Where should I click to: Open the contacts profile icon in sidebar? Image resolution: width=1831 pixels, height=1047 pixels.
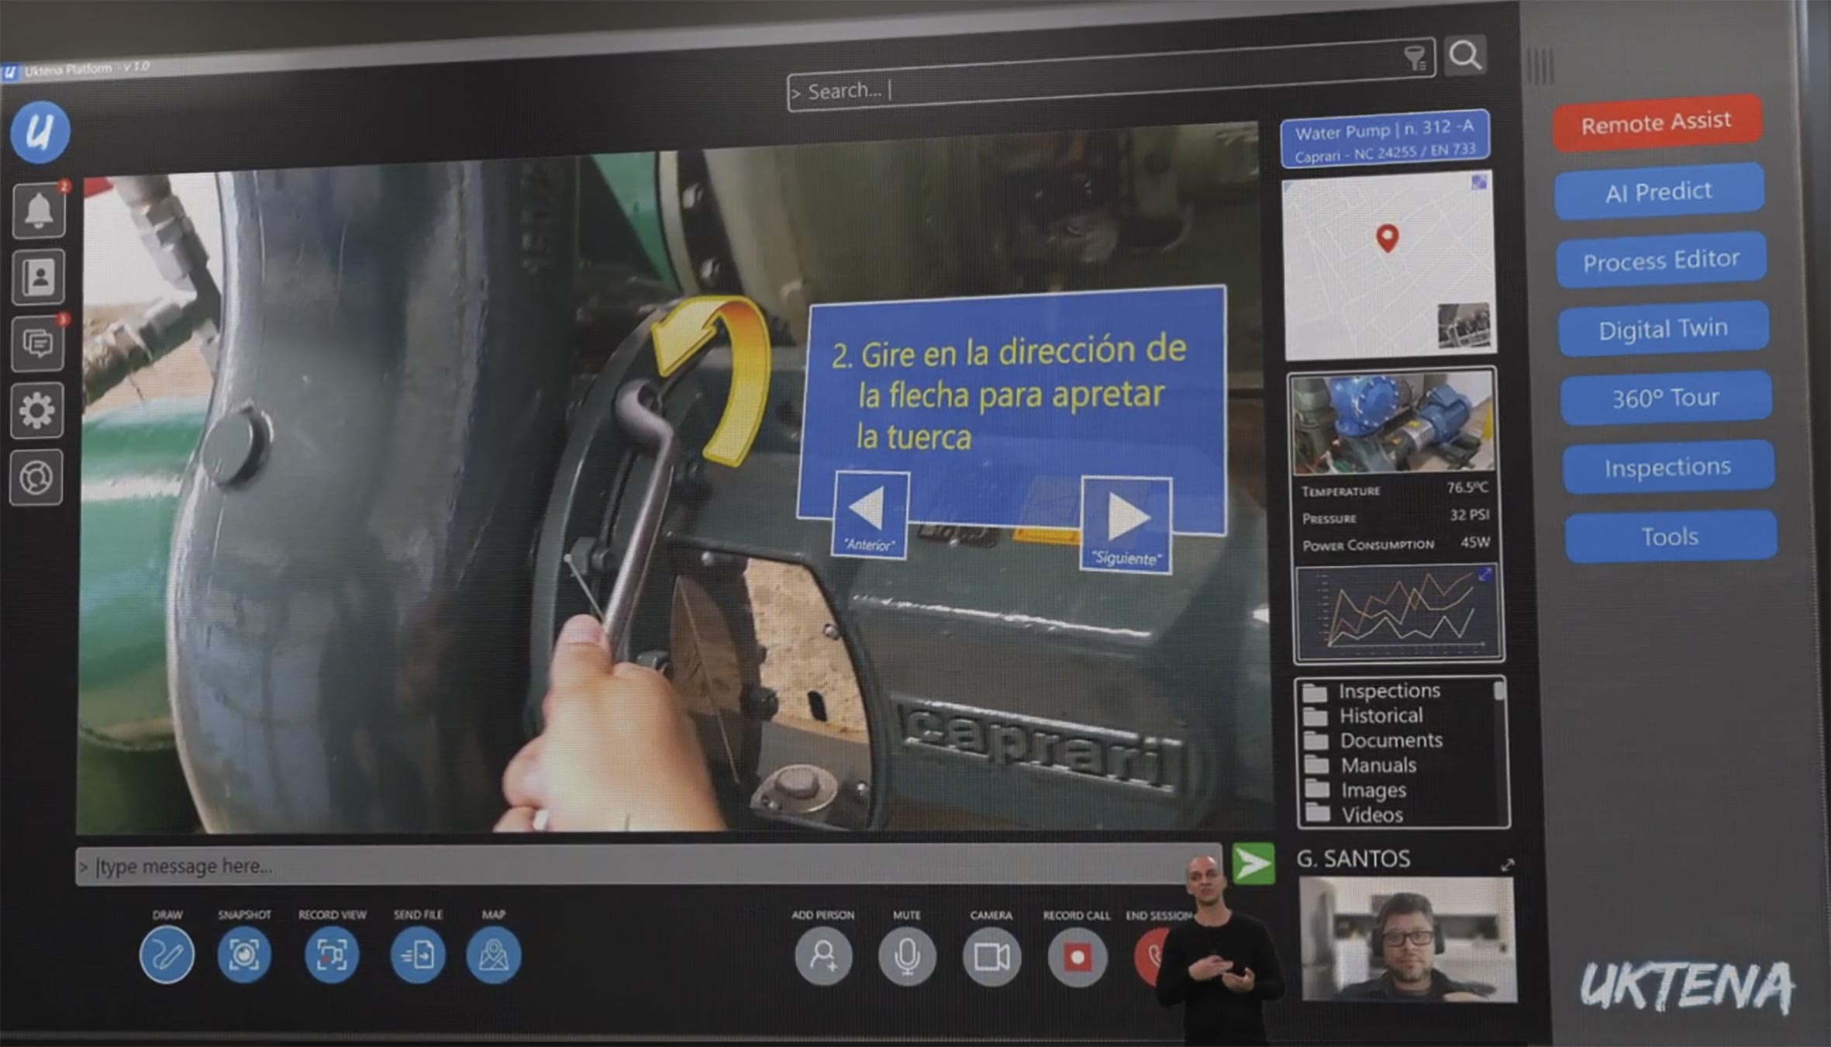38,277
